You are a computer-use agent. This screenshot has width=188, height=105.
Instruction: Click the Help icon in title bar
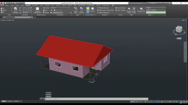(169, 3)
